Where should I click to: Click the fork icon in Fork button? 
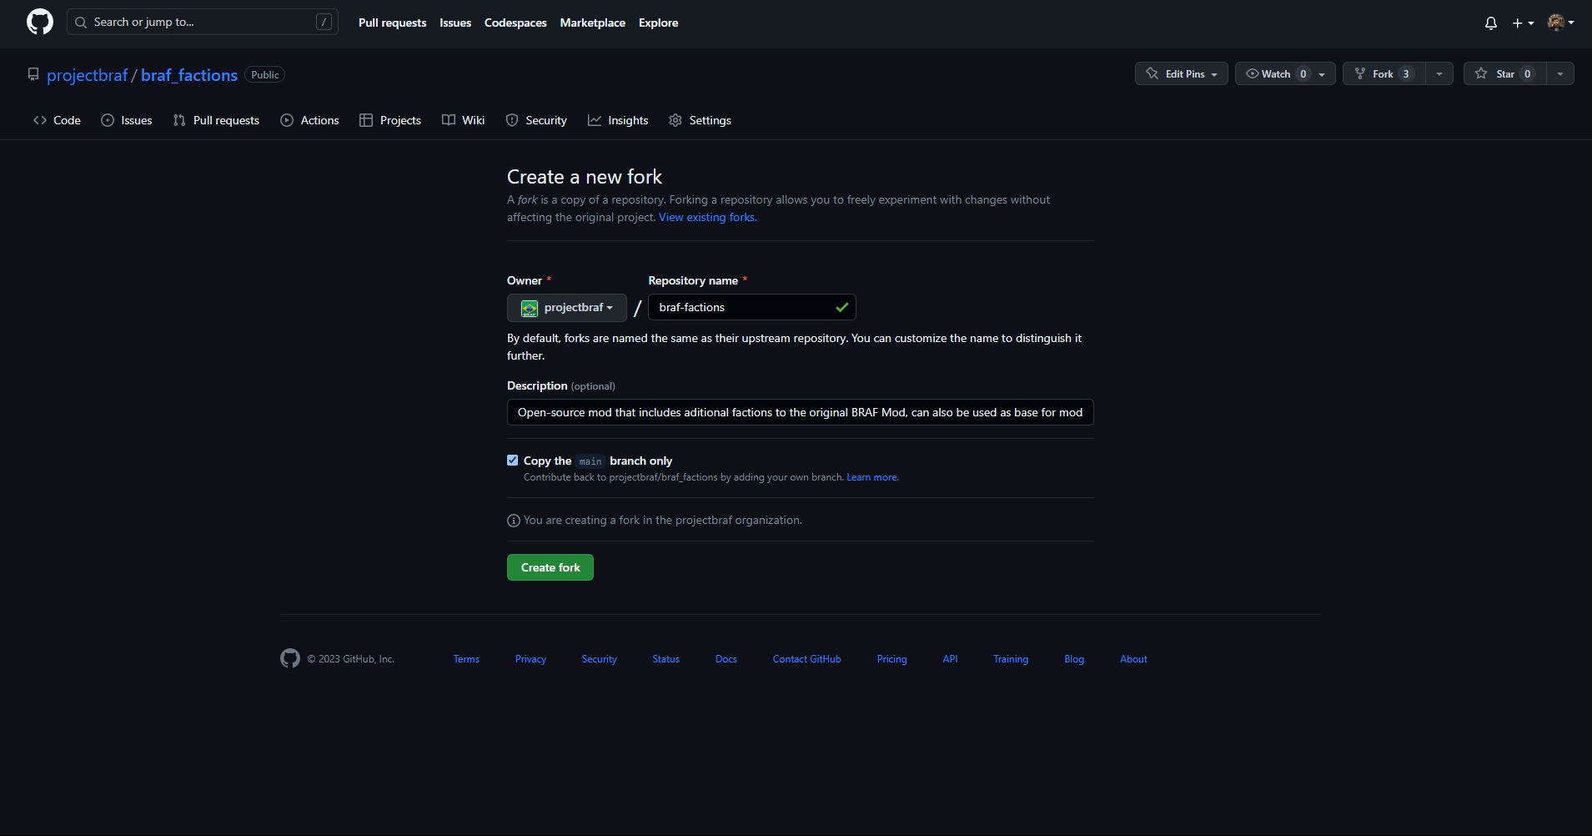[1360, 73]
